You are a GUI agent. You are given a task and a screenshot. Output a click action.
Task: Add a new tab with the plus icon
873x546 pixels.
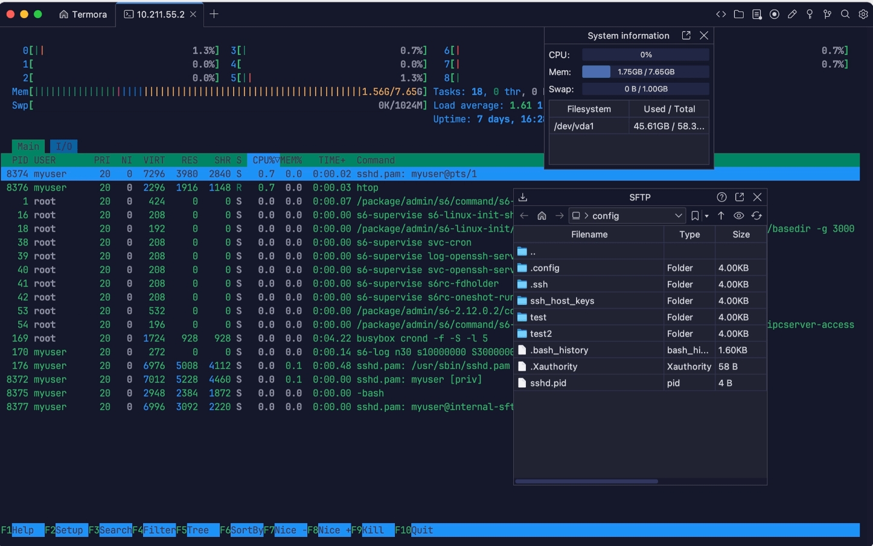click(x=214, y=14)
